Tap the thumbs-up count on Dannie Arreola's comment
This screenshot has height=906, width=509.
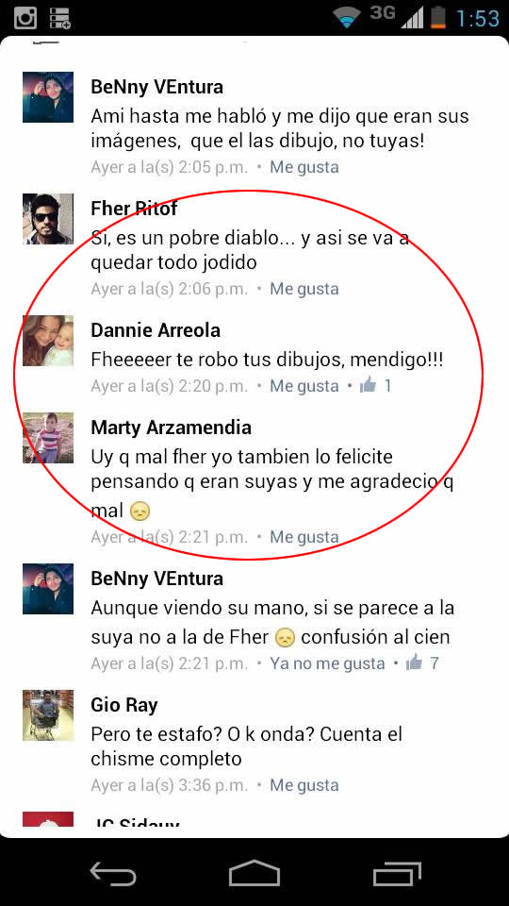pos(376,385)
